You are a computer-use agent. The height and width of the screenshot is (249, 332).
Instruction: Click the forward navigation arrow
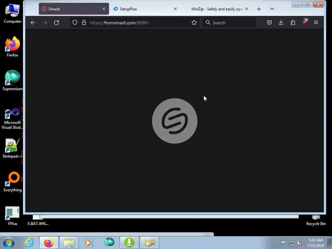[x=44, y=23]
